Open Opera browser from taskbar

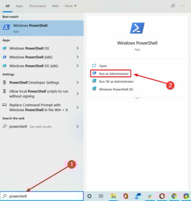tap(162, 196)
